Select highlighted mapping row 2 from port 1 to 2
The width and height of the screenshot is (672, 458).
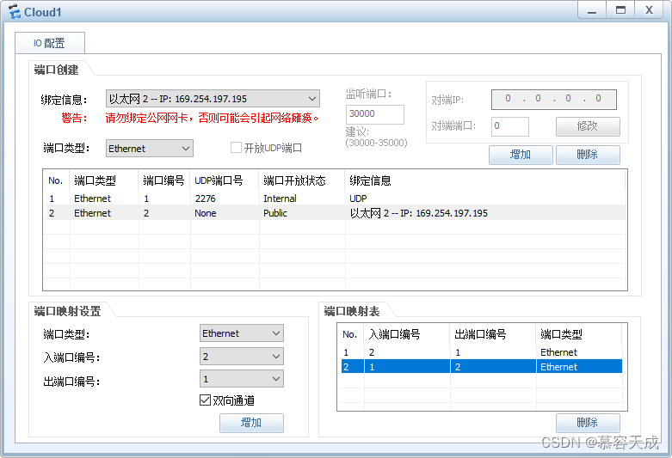(x=480, y=367)
